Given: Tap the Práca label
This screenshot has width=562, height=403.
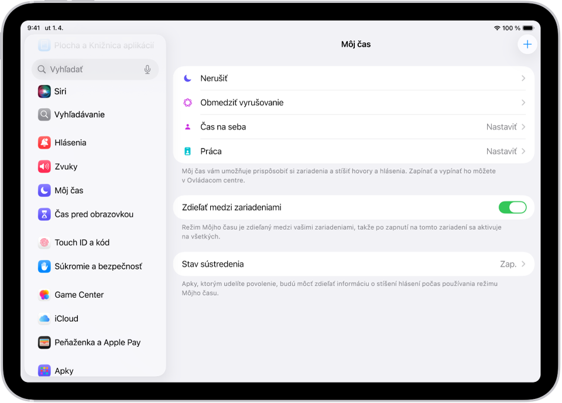Looking at the screenshot, I should (x=211, y=151).
